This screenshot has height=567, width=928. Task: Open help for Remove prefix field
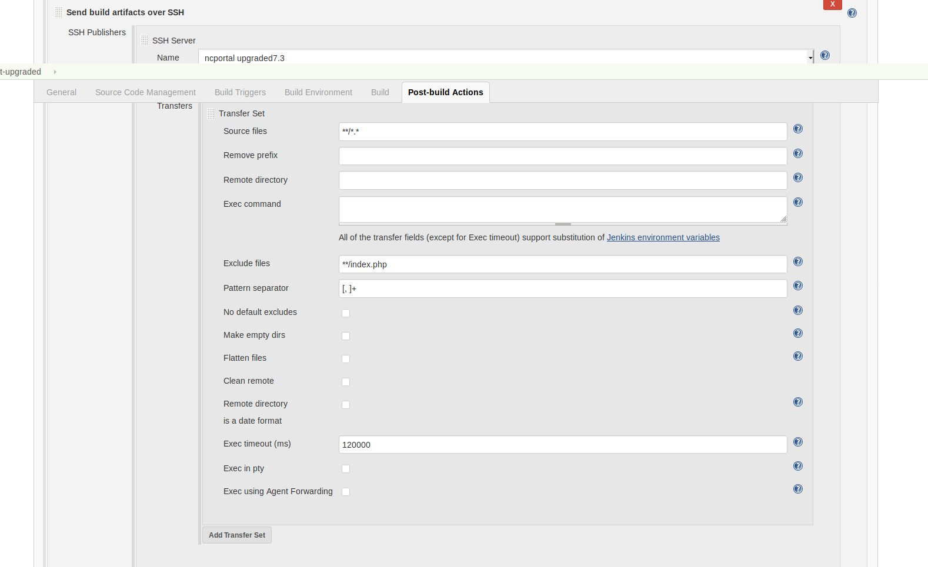pyautogui.click(x=798, y=154)
